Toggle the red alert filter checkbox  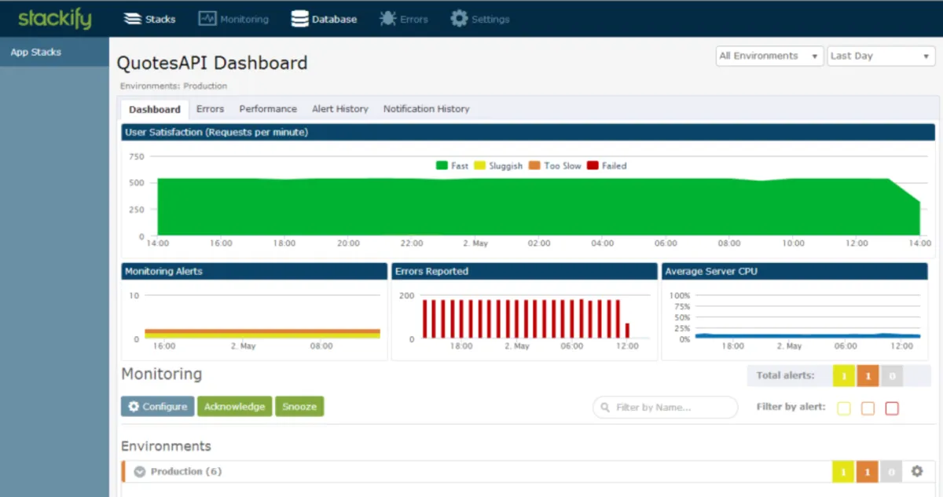pos(892,408)
